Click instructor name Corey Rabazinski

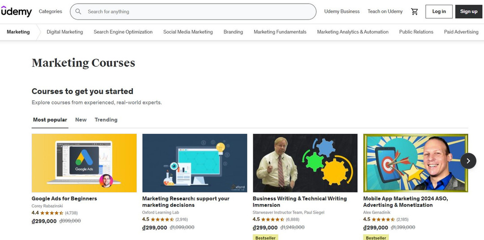point(47,206)
